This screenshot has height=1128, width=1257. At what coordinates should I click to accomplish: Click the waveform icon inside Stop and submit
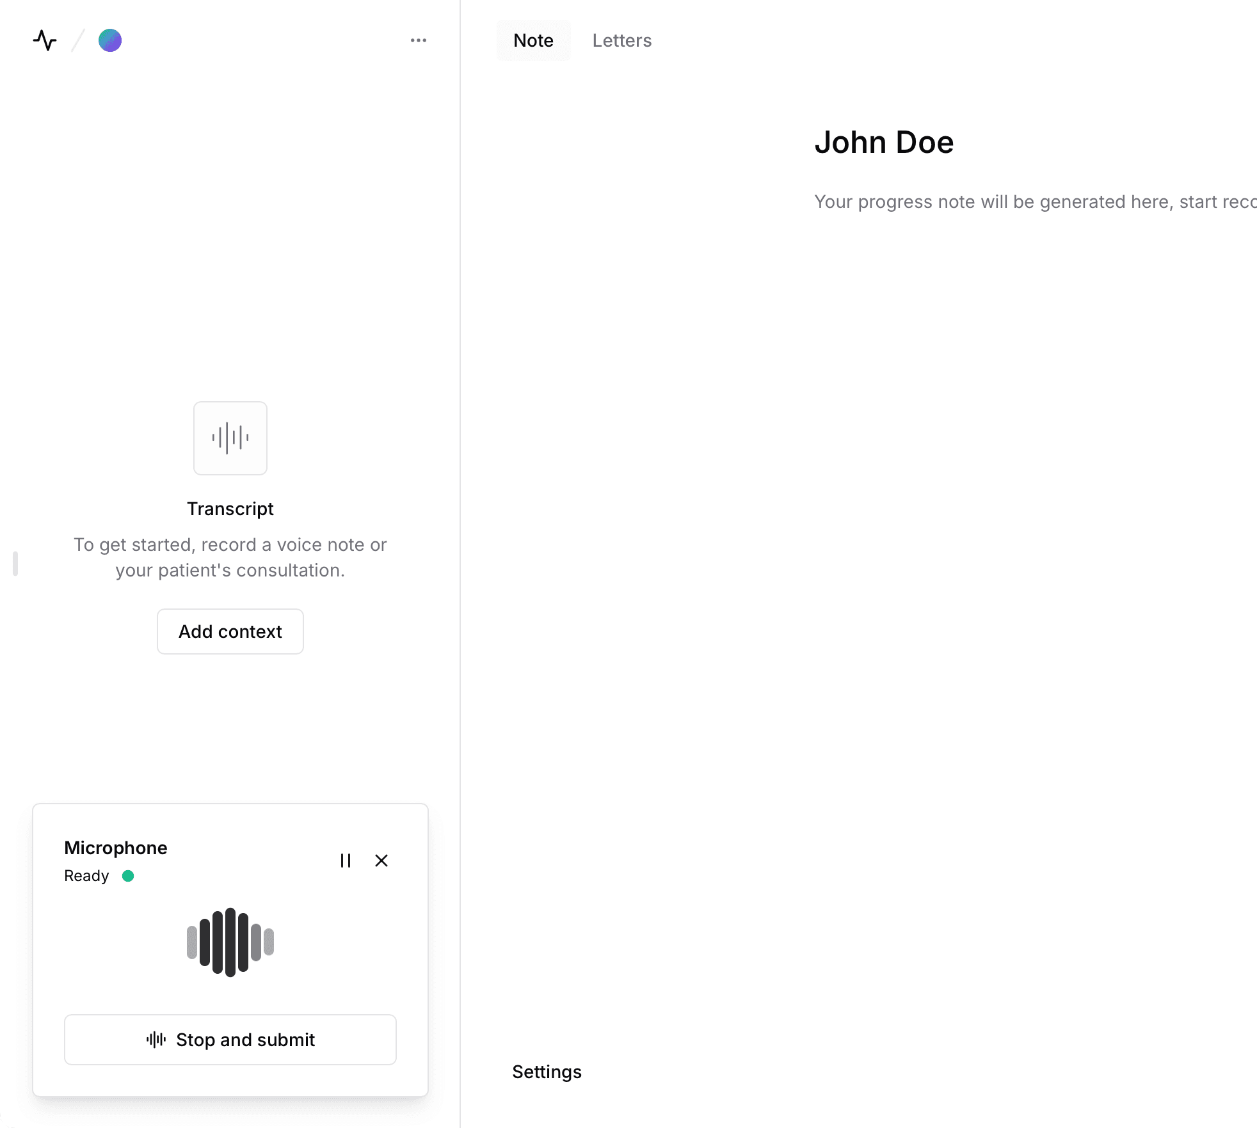(156, 1040)
